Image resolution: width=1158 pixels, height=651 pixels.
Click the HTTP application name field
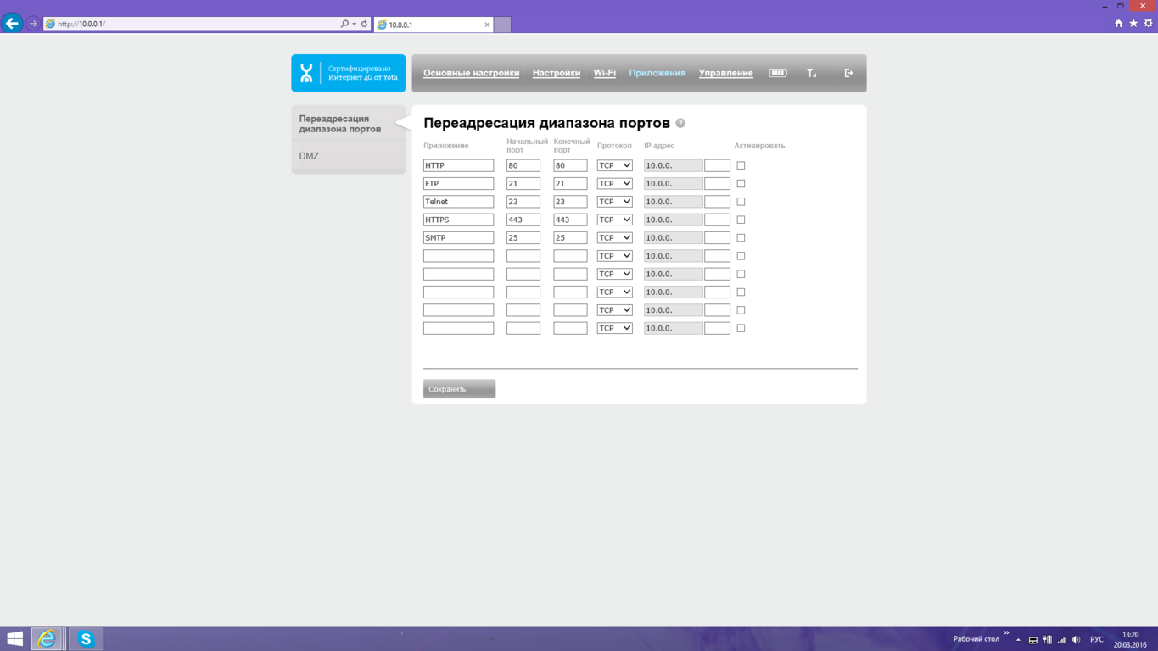click(x=458, y=165)
